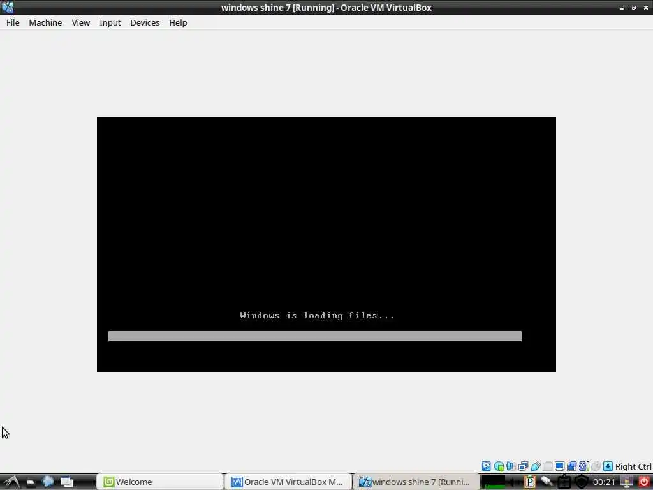Click the CPU usage graph monitor
The image size is (653, 490).
click(x=493, y=482)
